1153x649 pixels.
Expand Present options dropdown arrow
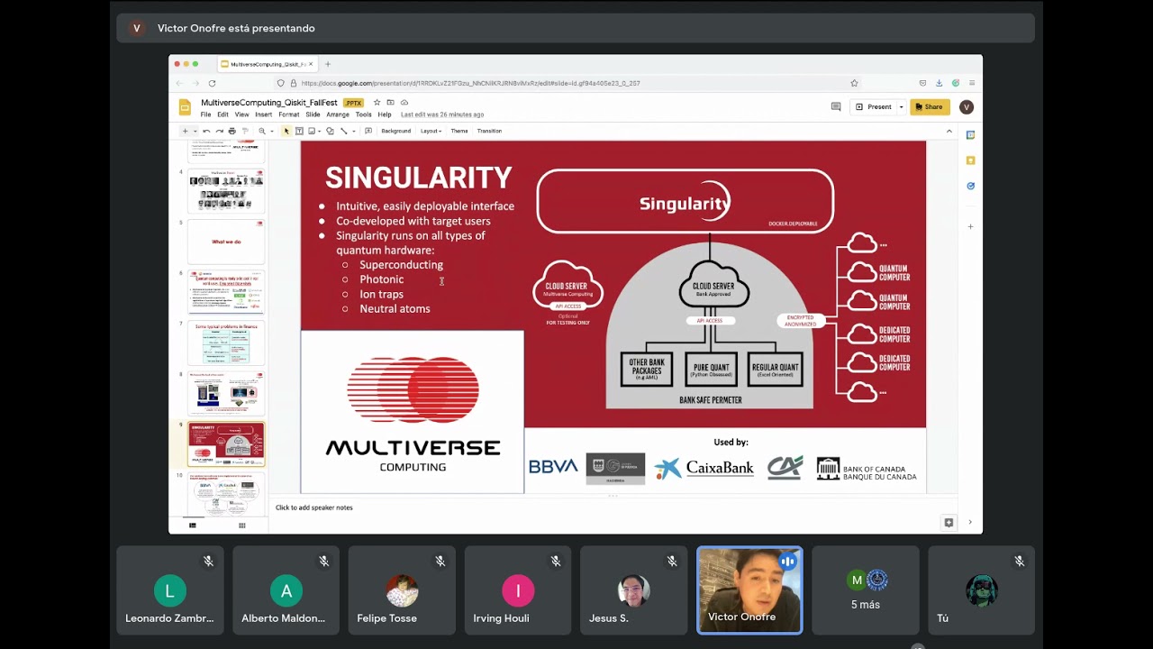coord(901,107)
